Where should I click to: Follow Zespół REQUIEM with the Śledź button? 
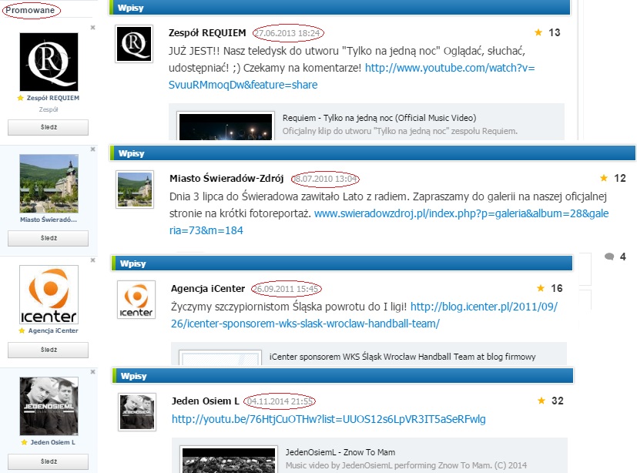click(48, 127)
